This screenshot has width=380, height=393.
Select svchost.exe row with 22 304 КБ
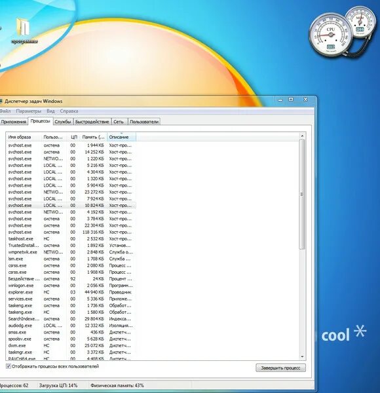pyautogui.click(x=71, y=225)
